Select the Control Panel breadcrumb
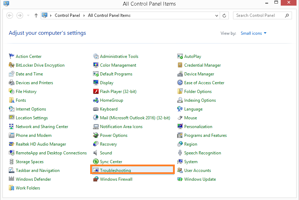This screenshot has width=299, height=200. pos(67,15)
